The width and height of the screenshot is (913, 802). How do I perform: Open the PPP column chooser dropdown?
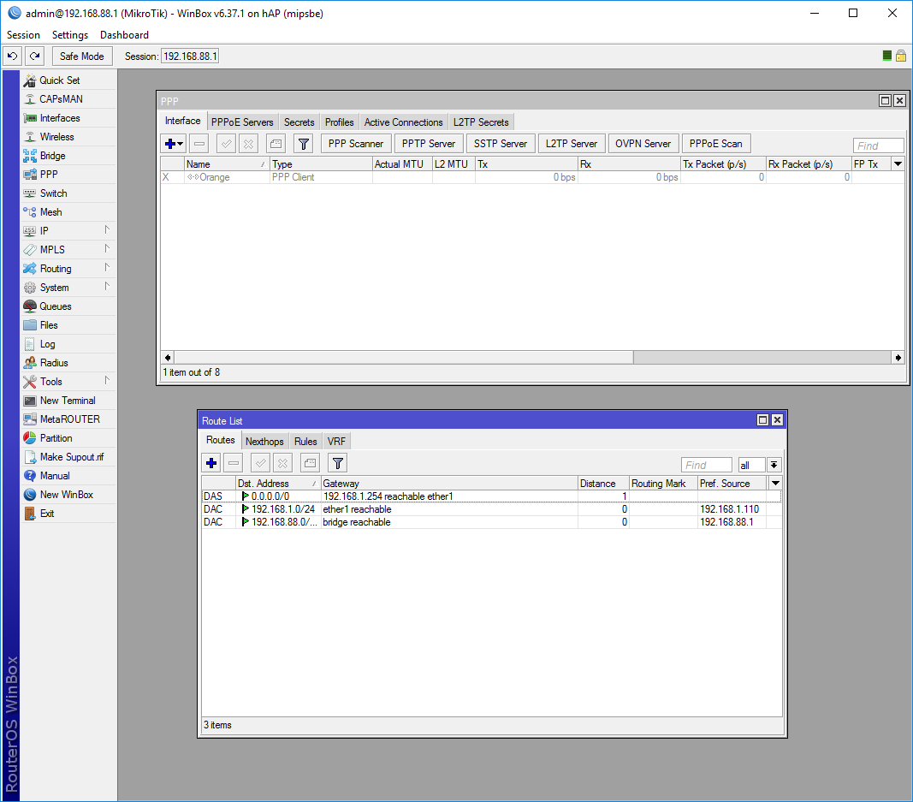click(898, 164)
